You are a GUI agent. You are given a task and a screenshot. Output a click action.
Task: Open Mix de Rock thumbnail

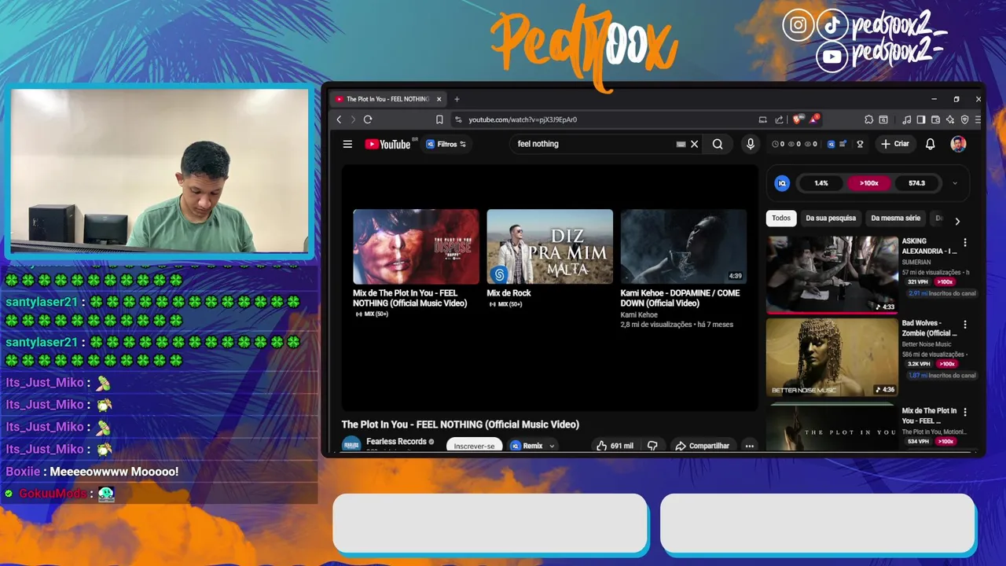pos(549,246)
